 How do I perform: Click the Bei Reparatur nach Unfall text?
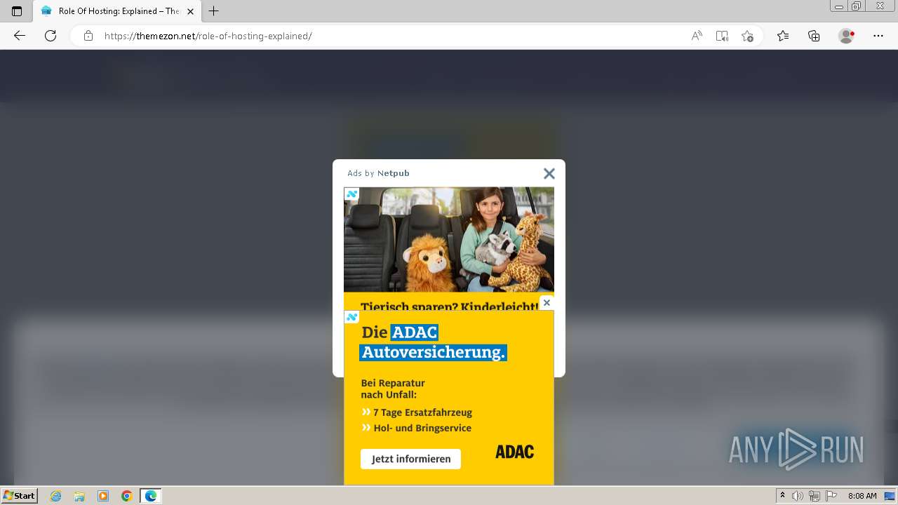pos(393,389)
